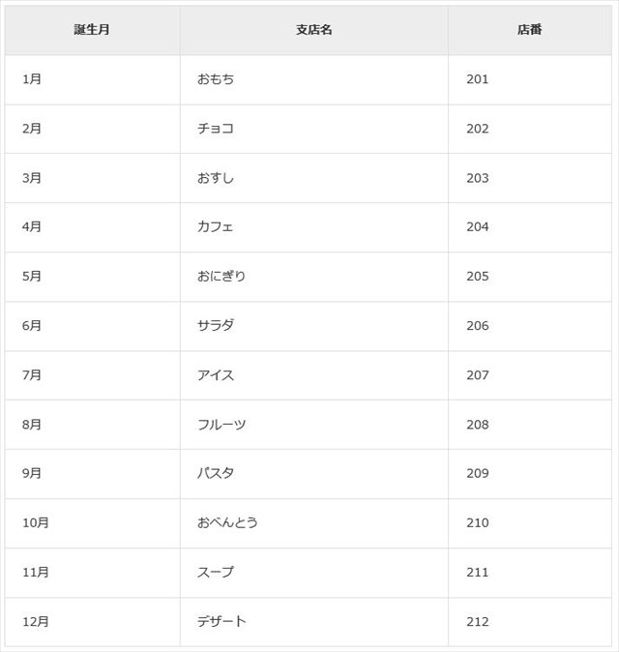Image resolution: width=619 pixels, height=652 pixels.
Task: Click the チョコ branch cell
Action: [216, 129]
